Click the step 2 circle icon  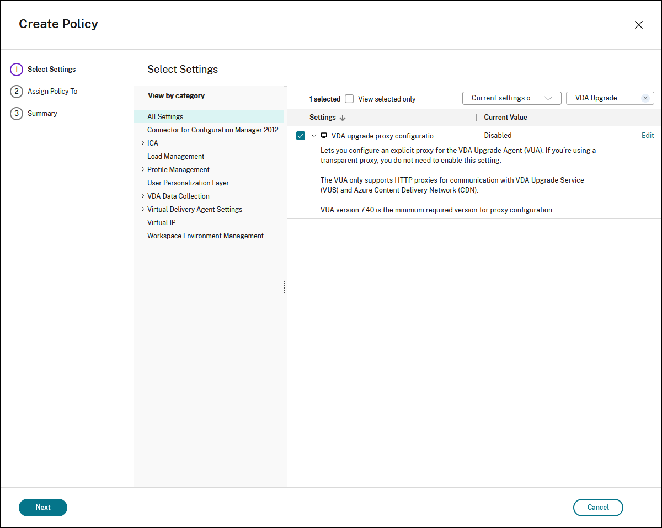click(x=17, y=92)
